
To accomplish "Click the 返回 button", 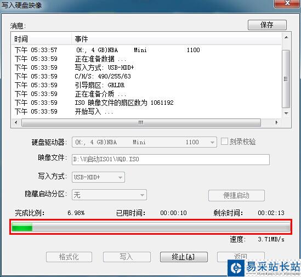I will click(241, 257).
